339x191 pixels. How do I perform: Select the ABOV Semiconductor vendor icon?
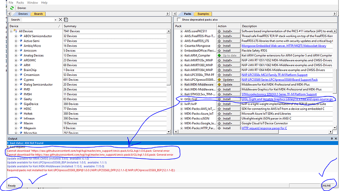click(x=21, y=36)
